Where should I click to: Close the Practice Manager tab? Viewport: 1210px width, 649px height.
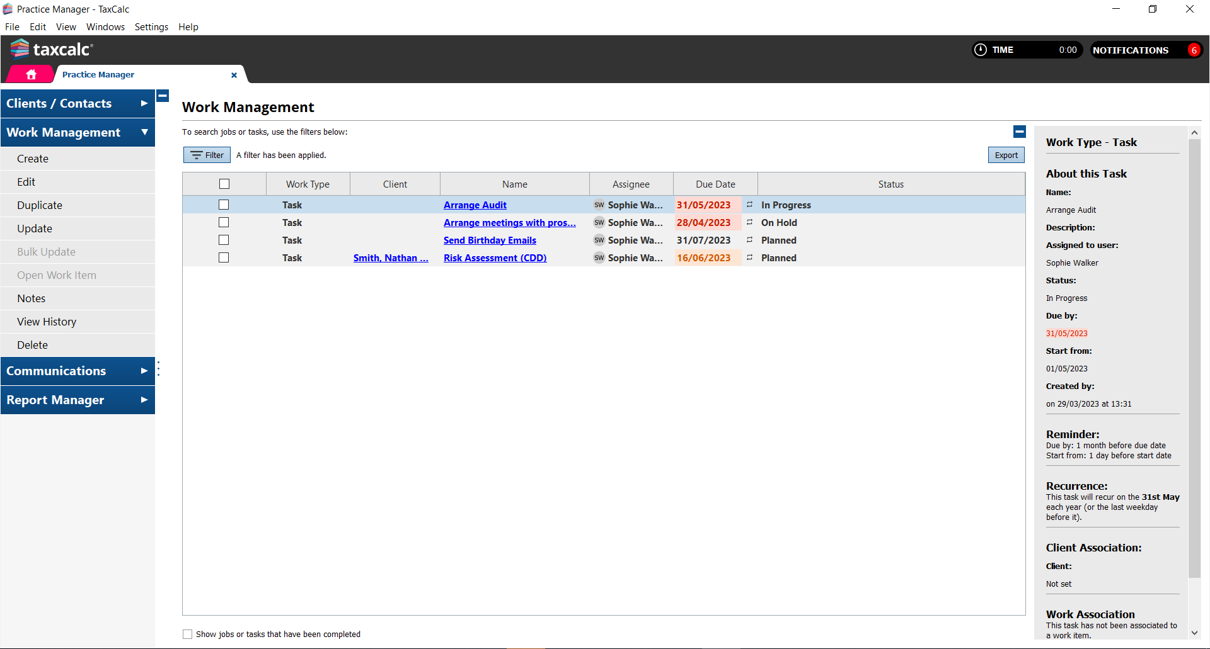click(x=234, y=75)
